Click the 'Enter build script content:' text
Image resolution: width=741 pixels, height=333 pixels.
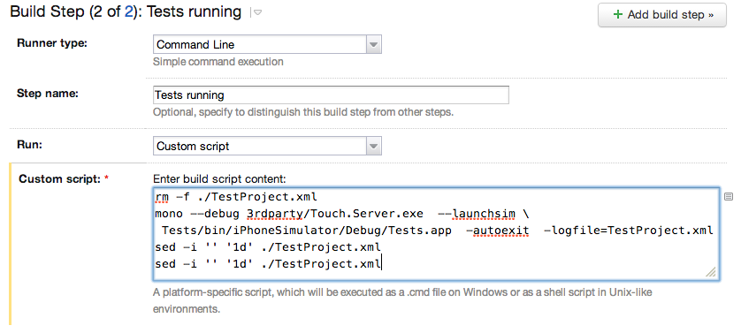pos(219,179)
